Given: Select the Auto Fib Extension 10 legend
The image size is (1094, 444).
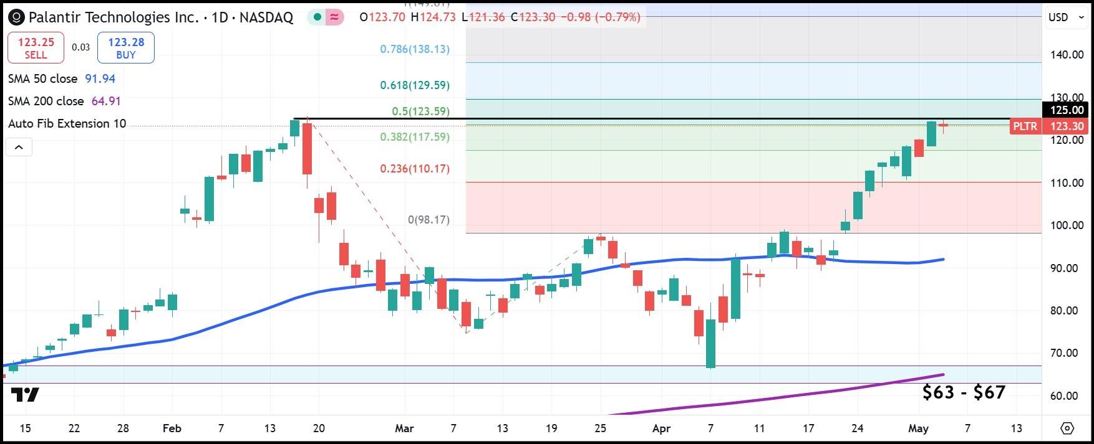Looking at the screenshot, I should pos(67,123).
